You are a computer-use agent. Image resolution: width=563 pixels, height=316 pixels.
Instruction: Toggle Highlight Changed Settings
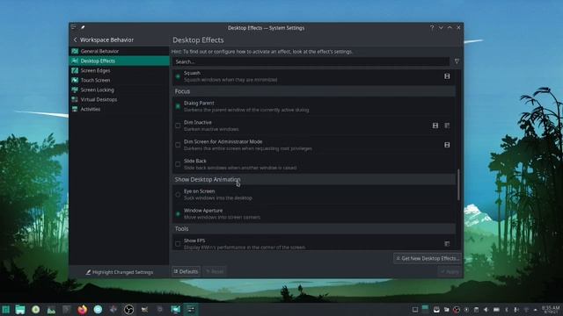coord(120,272)
